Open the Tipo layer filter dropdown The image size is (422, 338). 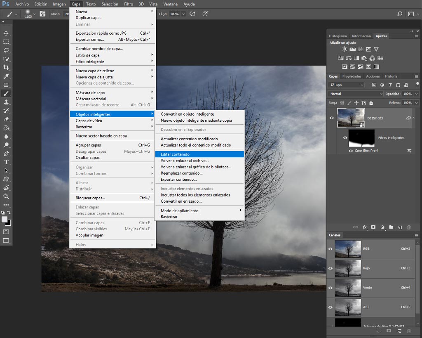pyautogui.click(x=347, y=85)
